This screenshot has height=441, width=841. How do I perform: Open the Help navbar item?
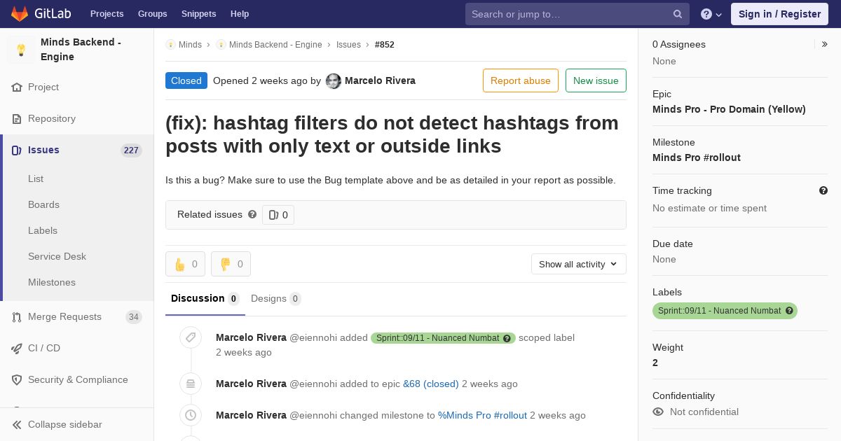coord(240,14)
